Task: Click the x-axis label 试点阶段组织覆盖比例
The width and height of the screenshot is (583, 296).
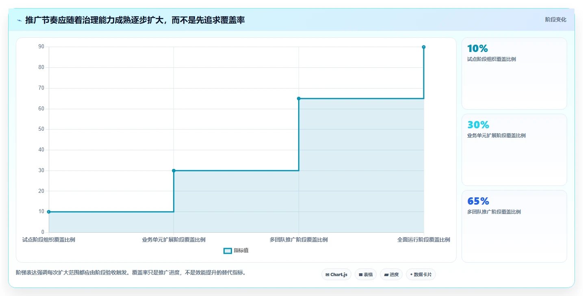Action: (x=49, y=240)
